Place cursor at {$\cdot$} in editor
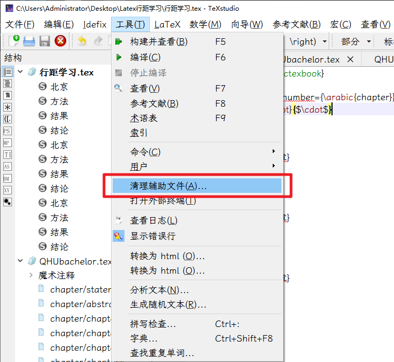Viewport: 394px width, 362px height. pos(312,109)
